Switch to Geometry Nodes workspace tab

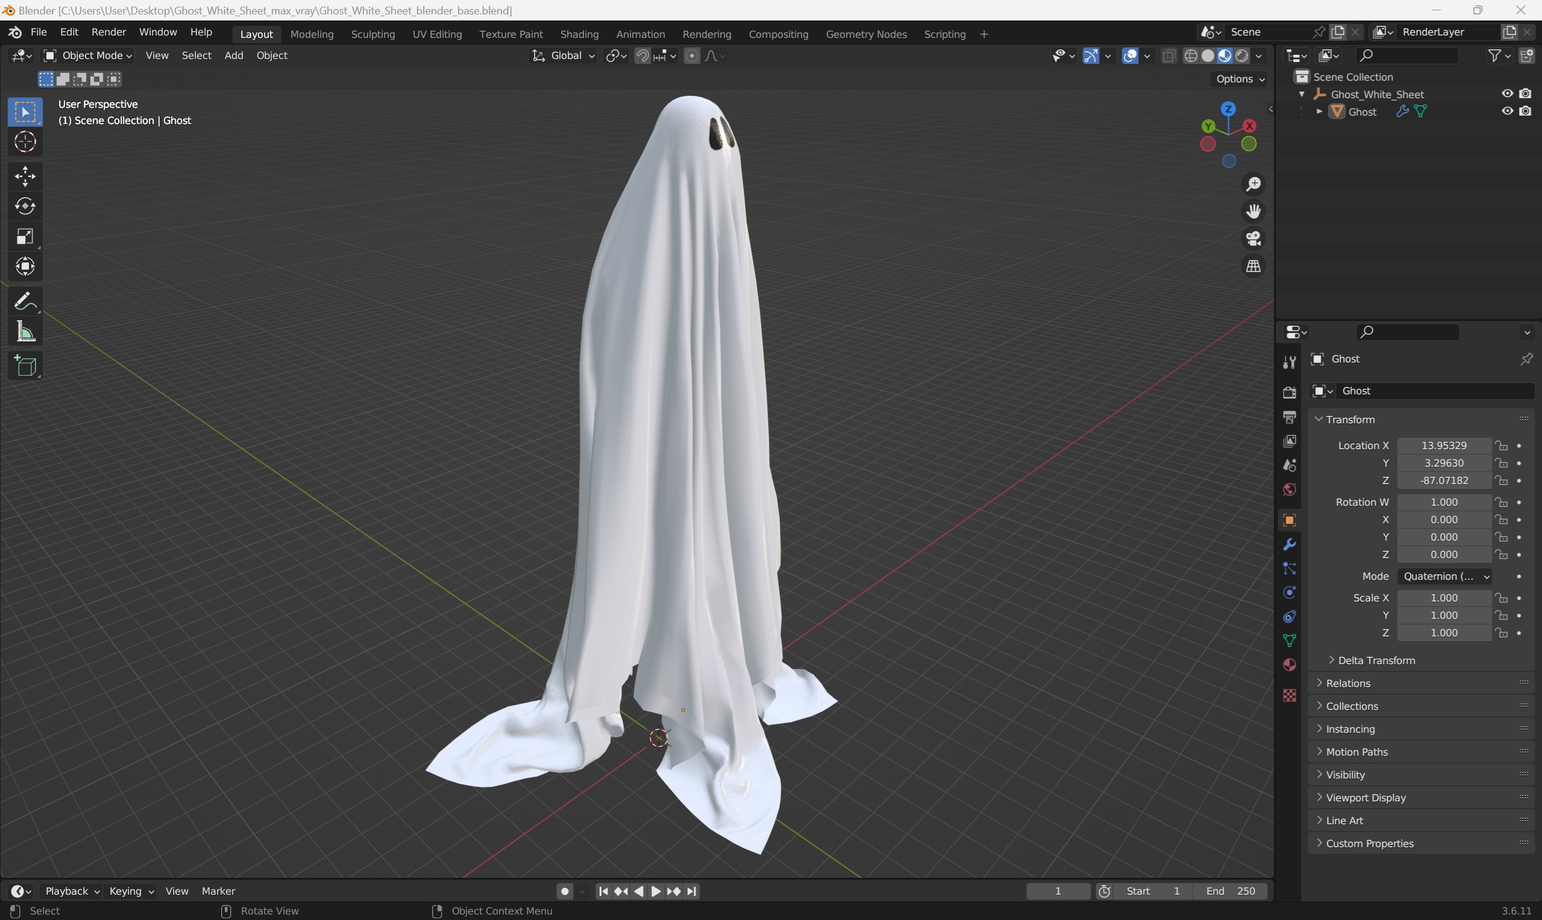coord(866,34)
